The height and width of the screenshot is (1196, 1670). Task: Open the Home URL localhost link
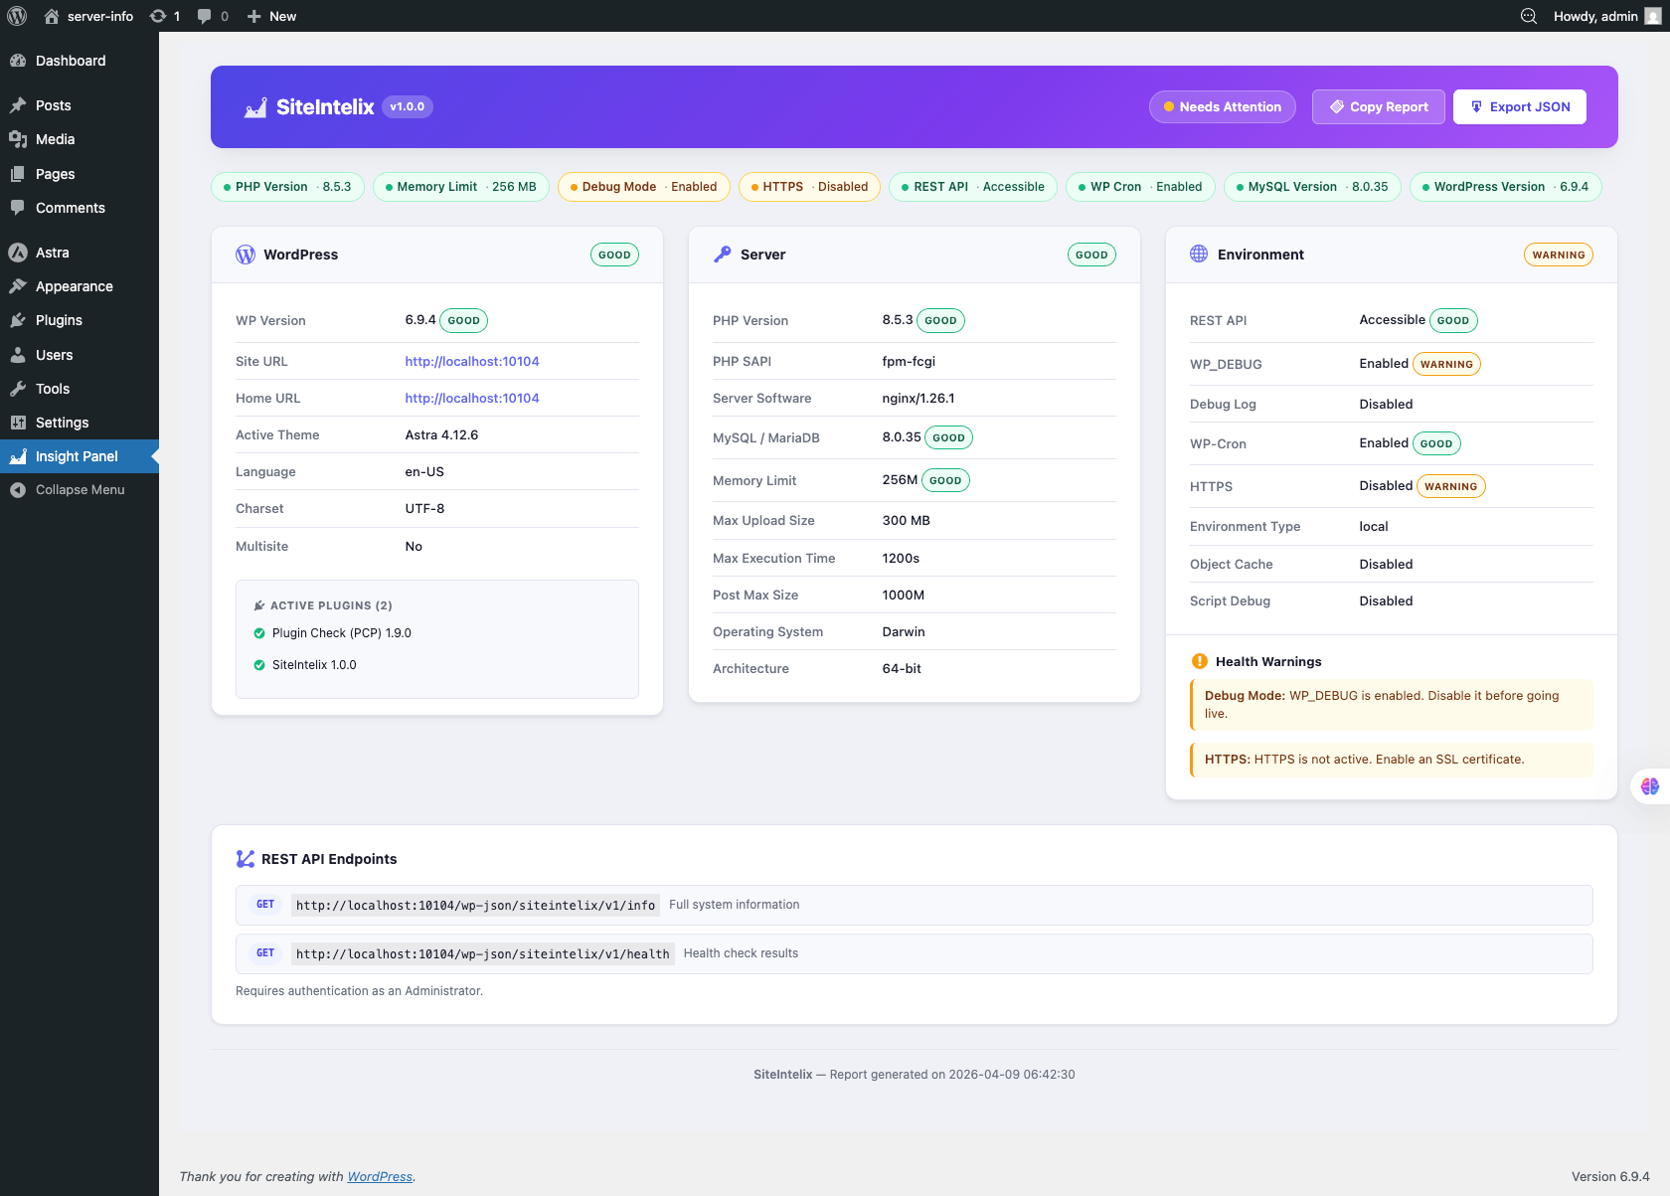pyautogui.click(x=472, y=398)
